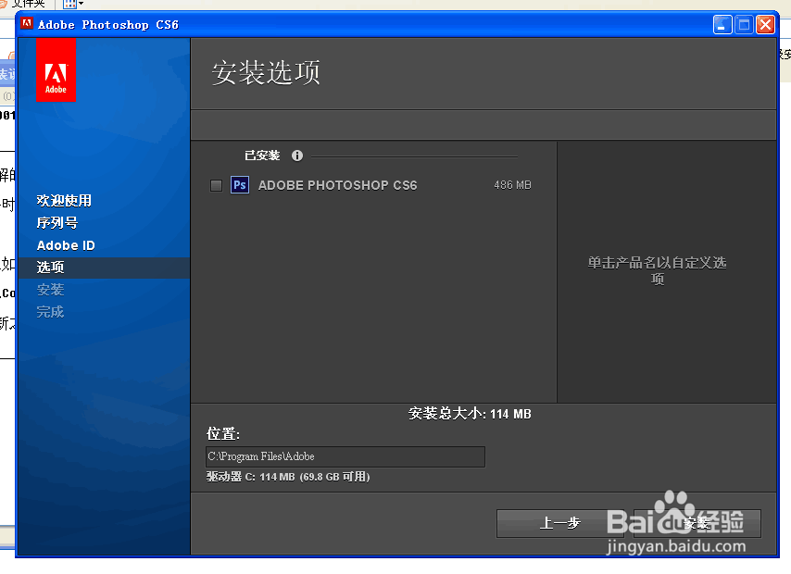The height and width of the screenshot is (574, 791).
Task: Click the 单击产品名以自定义选项 hint text
Action: 657,270
